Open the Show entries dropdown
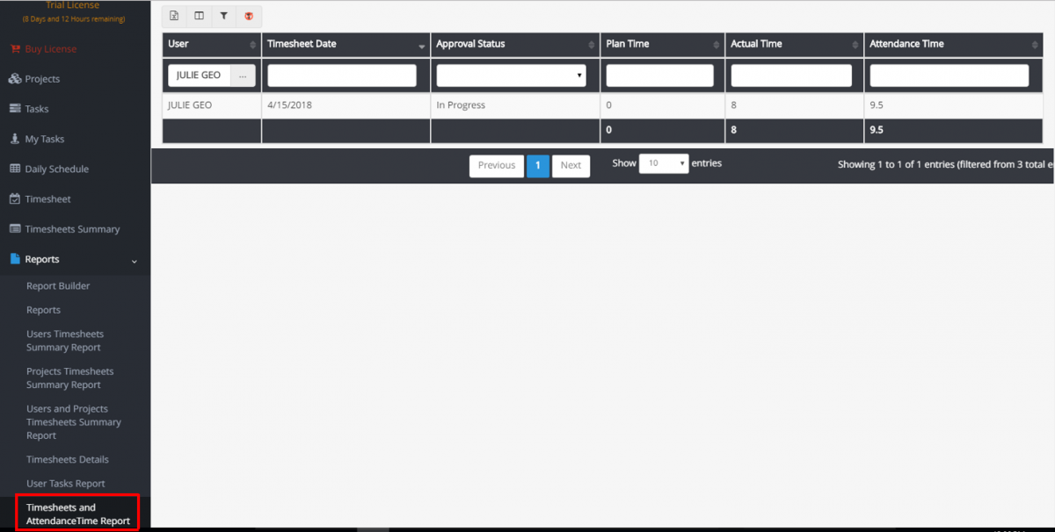The image size is (1055, 532). [664, 163]
